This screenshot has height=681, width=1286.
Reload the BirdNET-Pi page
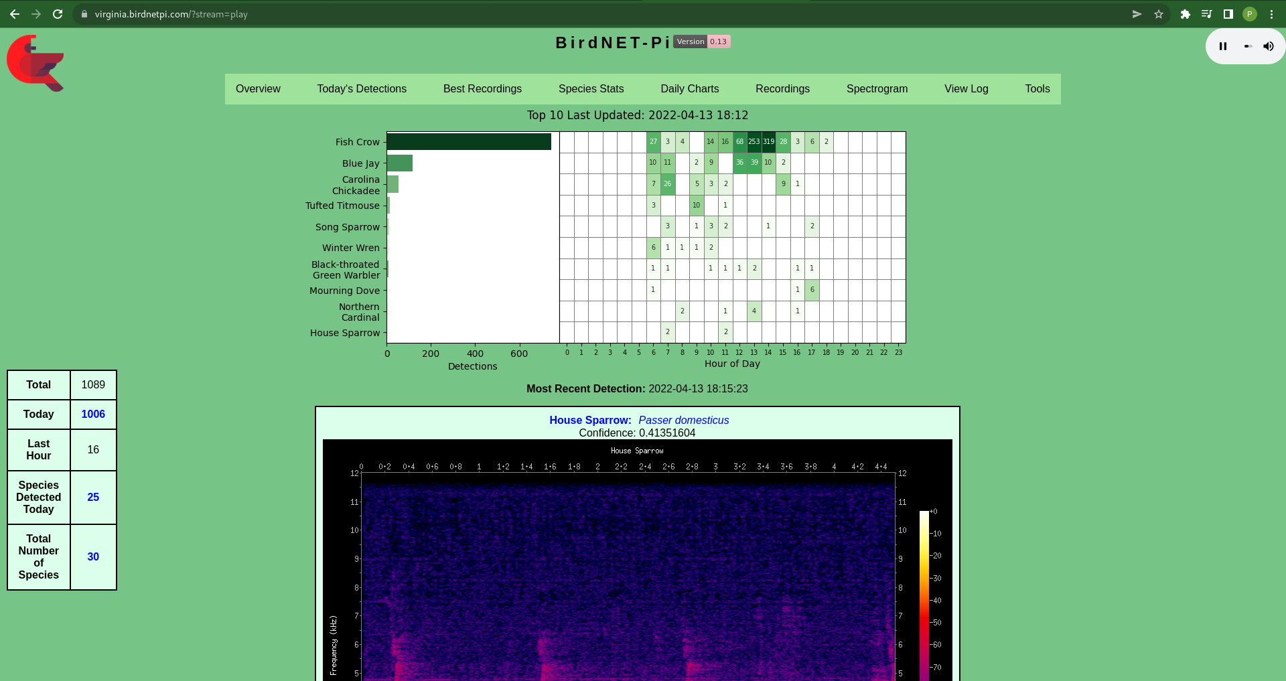click(x=58, y=13)
